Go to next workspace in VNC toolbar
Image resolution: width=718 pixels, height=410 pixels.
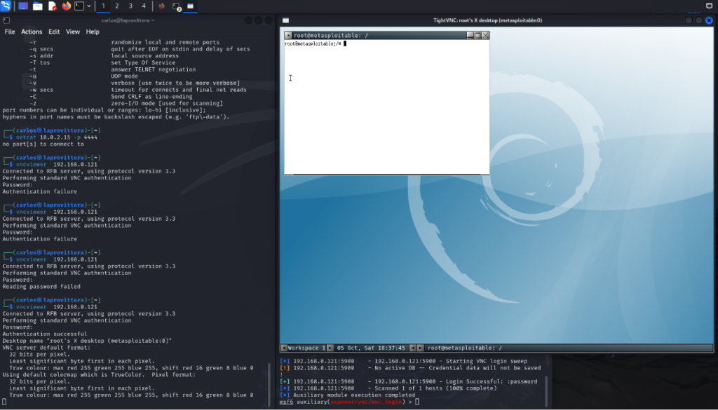click(330, 348)
